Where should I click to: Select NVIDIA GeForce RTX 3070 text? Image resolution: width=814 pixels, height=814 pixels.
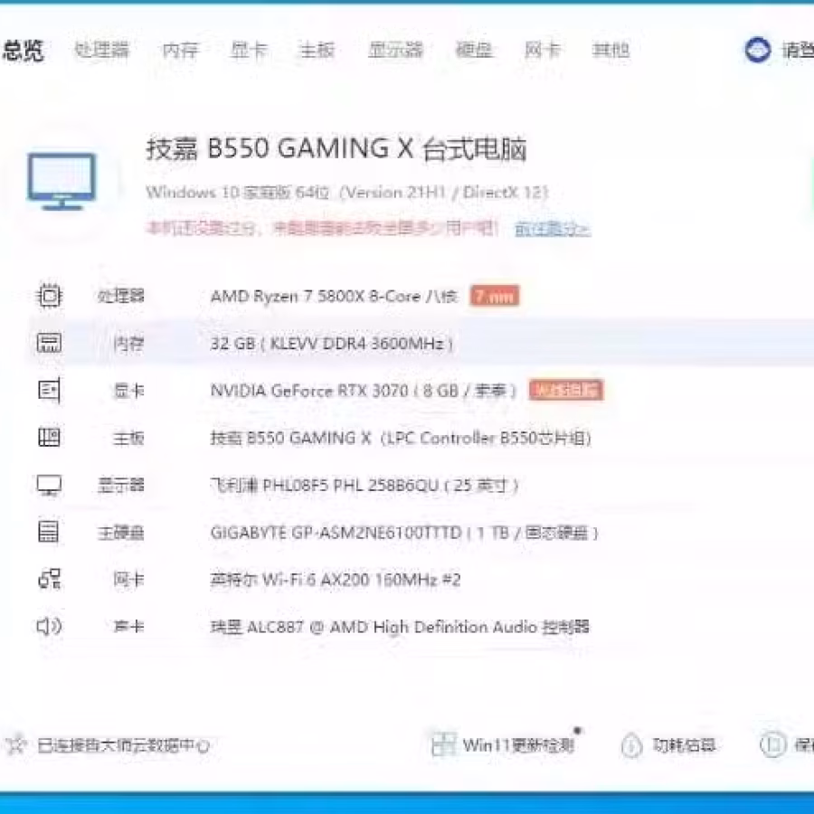(364, 391)
